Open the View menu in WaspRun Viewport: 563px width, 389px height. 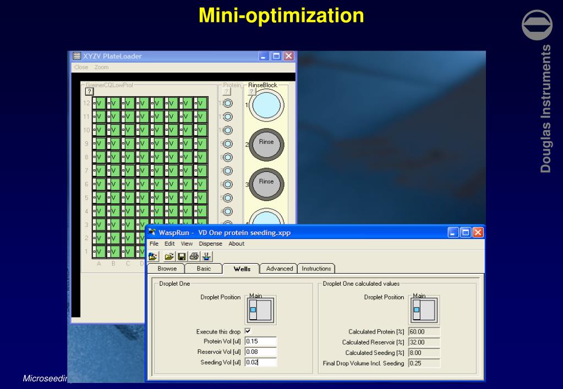point(187,243)
